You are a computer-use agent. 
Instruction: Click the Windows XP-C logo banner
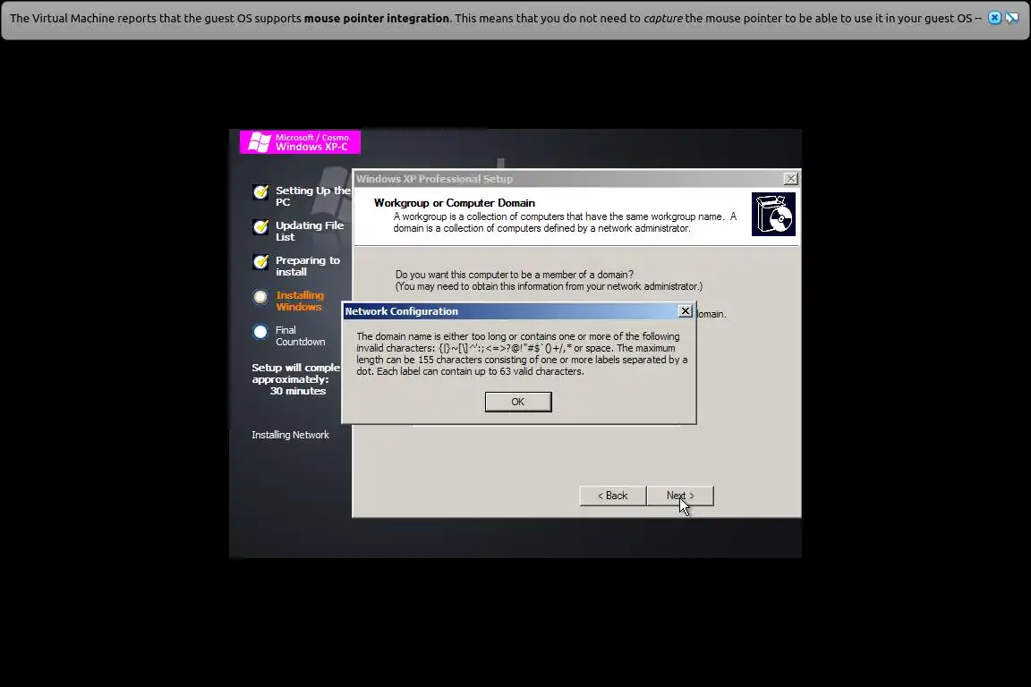[300, 142]
